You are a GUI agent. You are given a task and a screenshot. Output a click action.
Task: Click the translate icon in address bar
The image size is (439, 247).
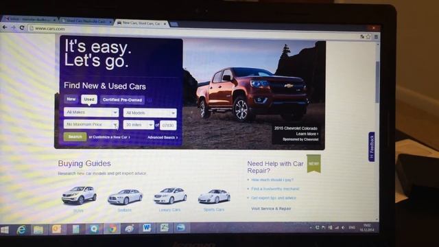pos(362,36)
